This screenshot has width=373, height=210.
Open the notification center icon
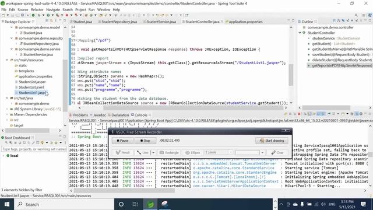coord(363,204)
